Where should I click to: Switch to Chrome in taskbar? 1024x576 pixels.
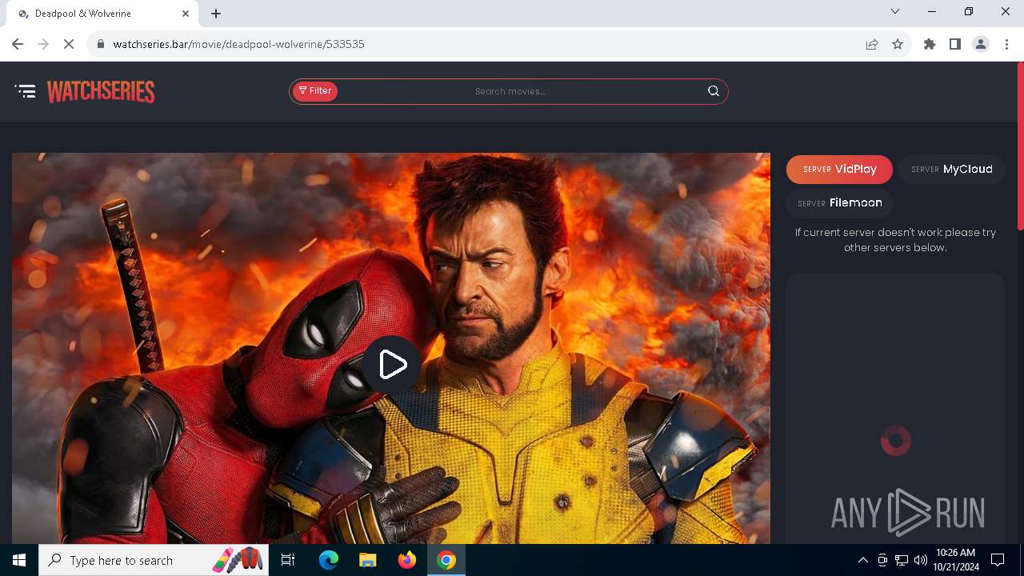(x=446, y=560)
